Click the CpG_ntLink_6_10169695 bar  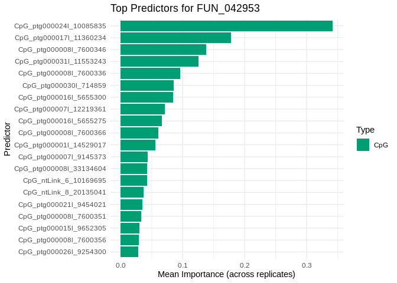[134, 180]
